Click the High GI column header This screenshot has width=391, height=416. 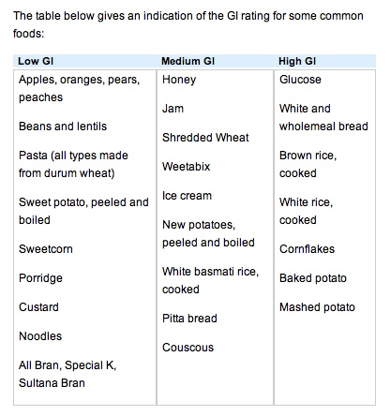[297, 61]
